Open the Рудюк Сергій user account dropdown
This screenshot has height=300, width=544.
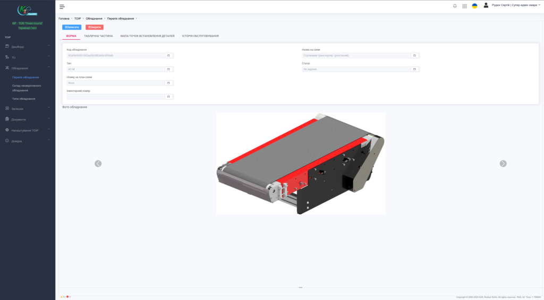[x=512, y=5]
